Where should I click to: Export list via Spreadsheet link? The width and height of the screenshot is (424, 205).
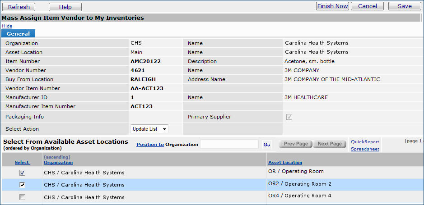pyautogui.click(x=365, y=149)
